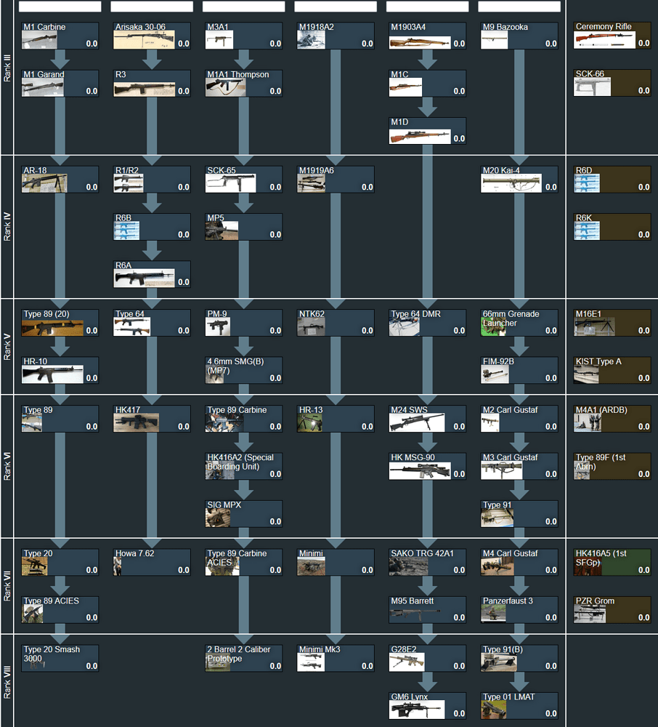
Task: Select the R6A rifle image
Action: pyautogui.click(x=144, y=278)
